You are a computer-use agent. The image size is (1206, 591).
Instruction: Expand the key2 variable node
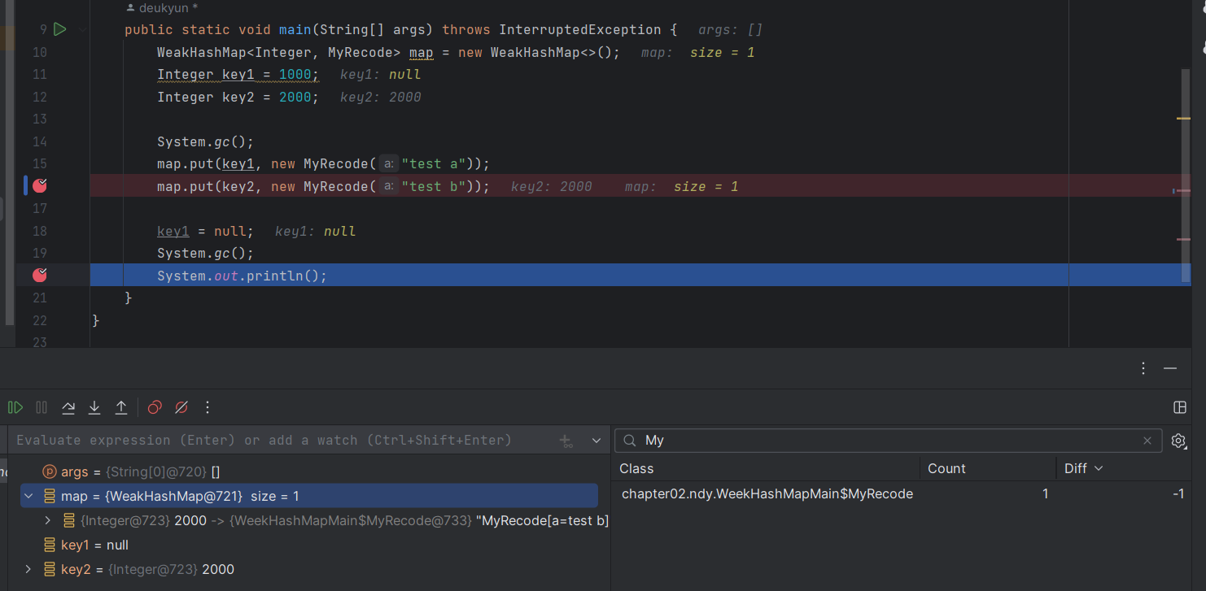pyautogui.click(x=28, y=569)
